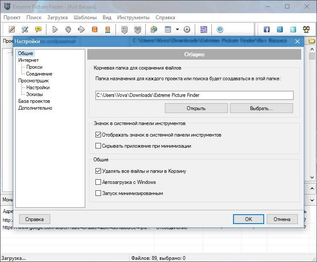Open the Инструменты menu
This screenshot has height=262, width=317.
coord(133,17)
